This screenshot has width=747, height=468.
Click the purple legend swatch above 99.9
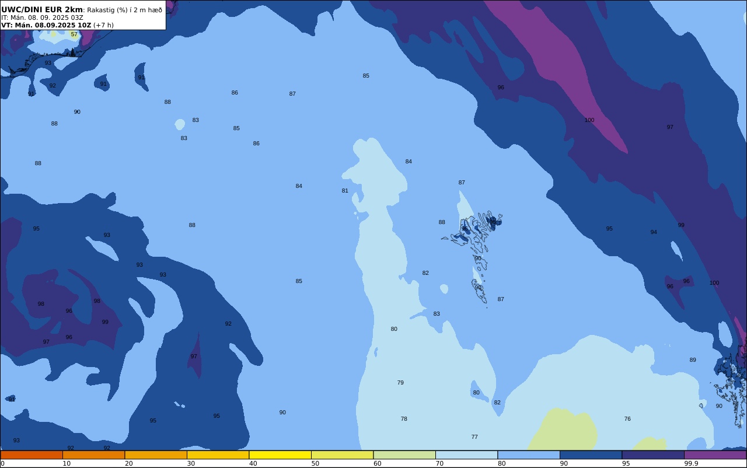[715, 455]
